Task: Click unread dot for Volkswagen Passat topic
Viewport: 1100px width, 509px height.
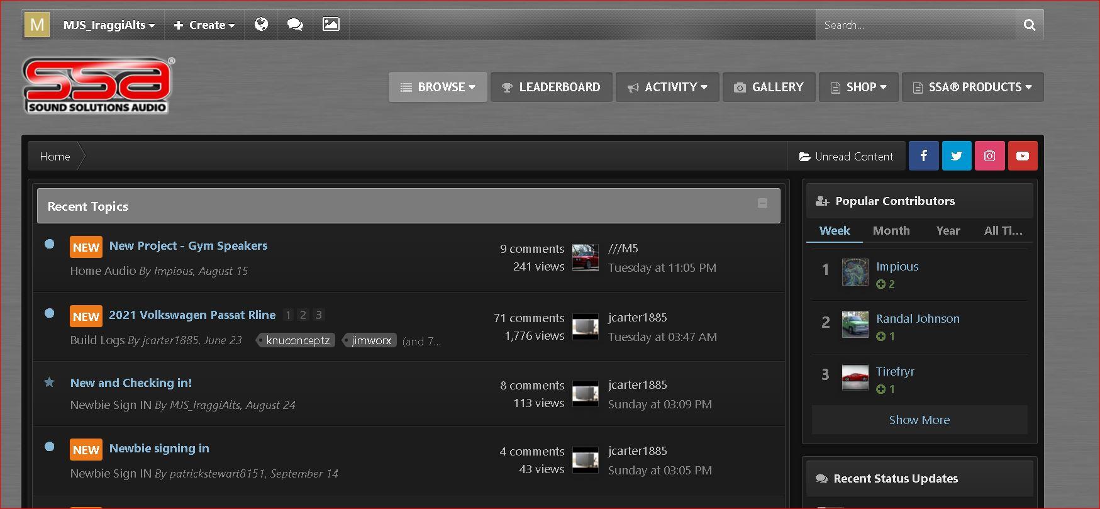Action: coord(50,313)
